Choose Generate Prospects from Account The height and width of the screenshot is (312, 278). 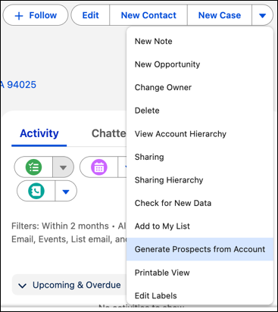pos(200,249)
